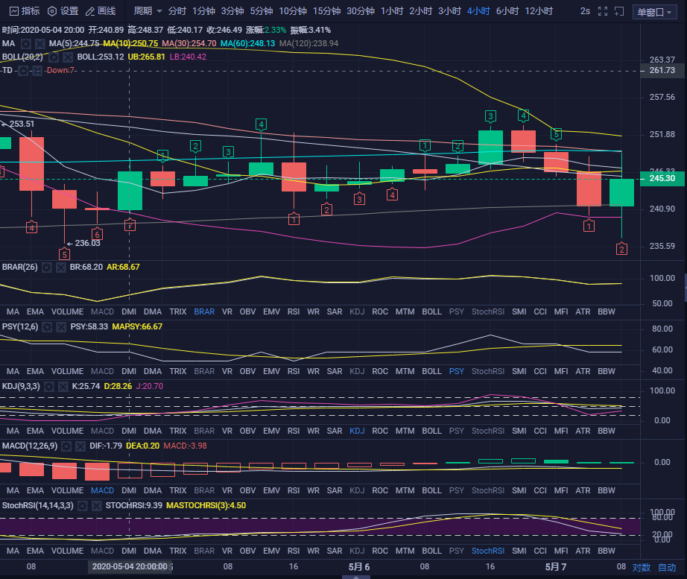Click the MA(120):238.94 readout
This screenshot has width=687, height=579.
(x=309, y=43)
